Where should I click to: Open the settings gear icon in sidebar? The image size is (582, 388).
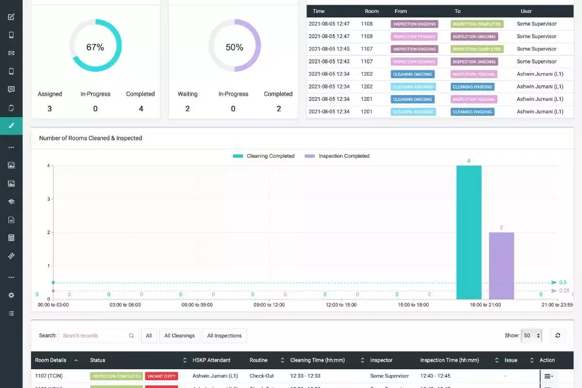[11, 295]
